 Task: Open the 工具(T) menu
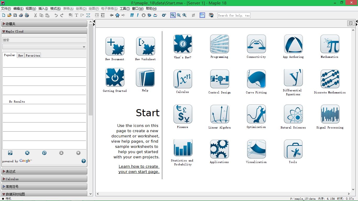(x=125, y=9)
